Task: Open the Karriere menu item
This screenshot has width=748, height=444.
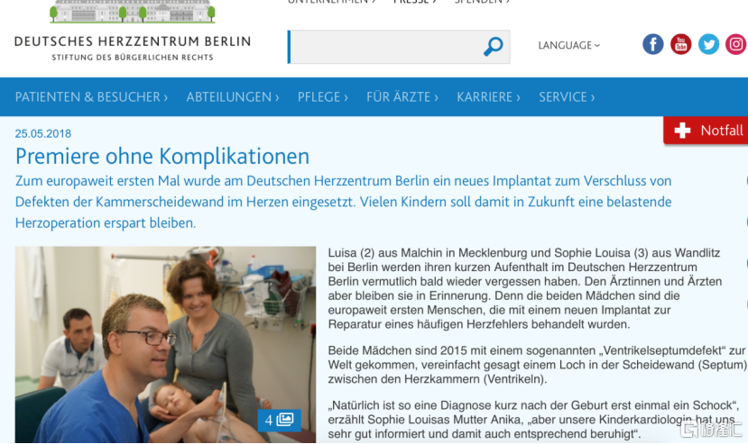Action: click(488, 97)
